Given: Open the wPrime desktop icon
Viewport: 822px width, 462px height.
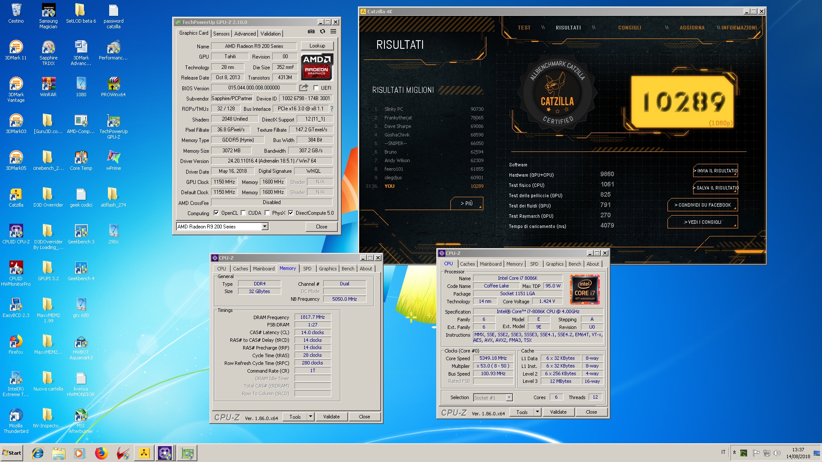Looking at the screenshot, I should pos(113,160).
